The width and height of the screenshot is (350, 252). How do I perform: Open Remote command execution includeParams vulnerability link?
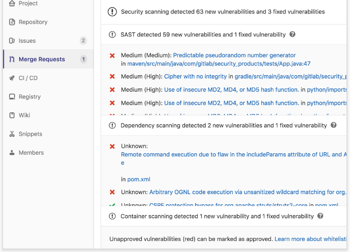[234, 154]
